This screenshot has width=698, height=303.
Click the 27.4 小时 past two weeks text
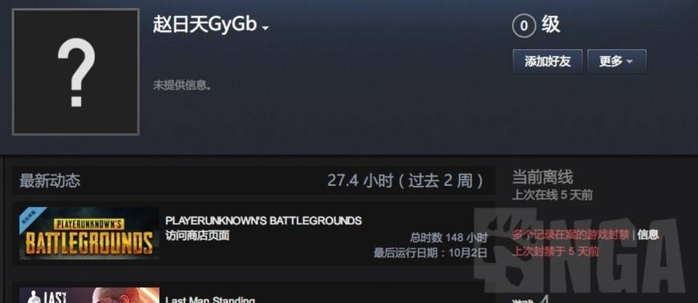405,180
